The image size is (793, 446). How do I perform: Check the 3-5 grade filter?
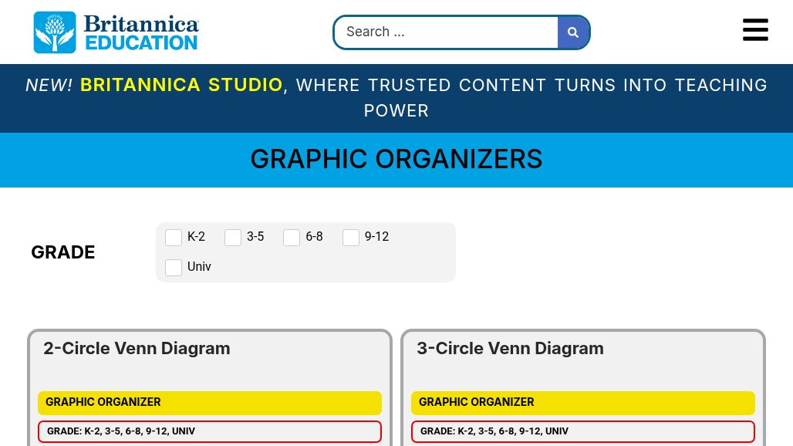click(233, 238)
